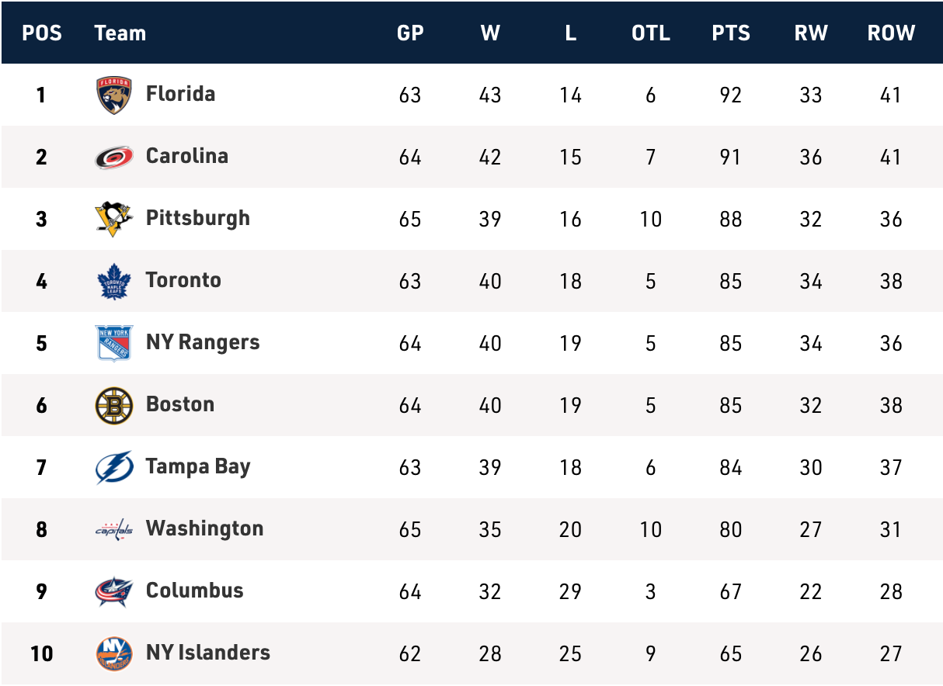Click the OTL column header
This screenshot has width=943, height=686.
[x=651, y=33]
